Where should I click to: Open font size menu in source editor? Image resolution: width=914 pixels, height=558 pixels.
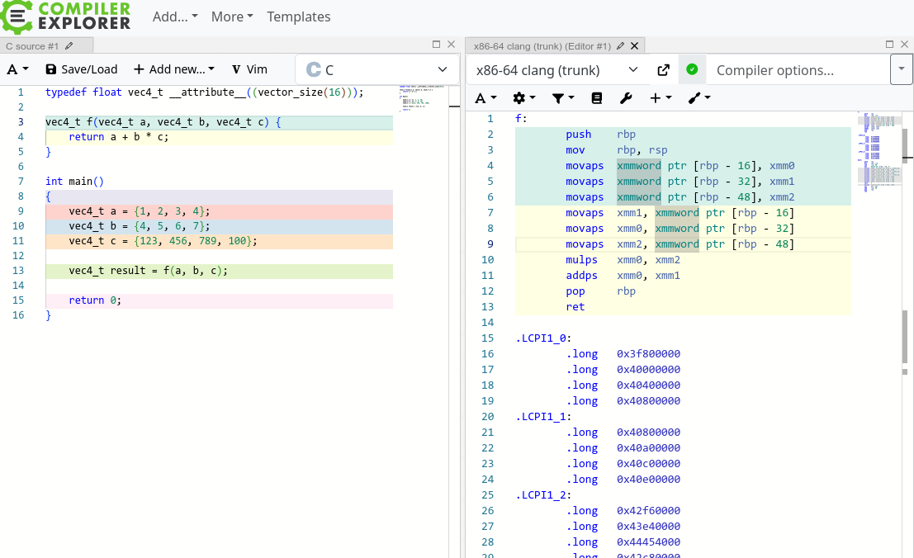point(18,69)
